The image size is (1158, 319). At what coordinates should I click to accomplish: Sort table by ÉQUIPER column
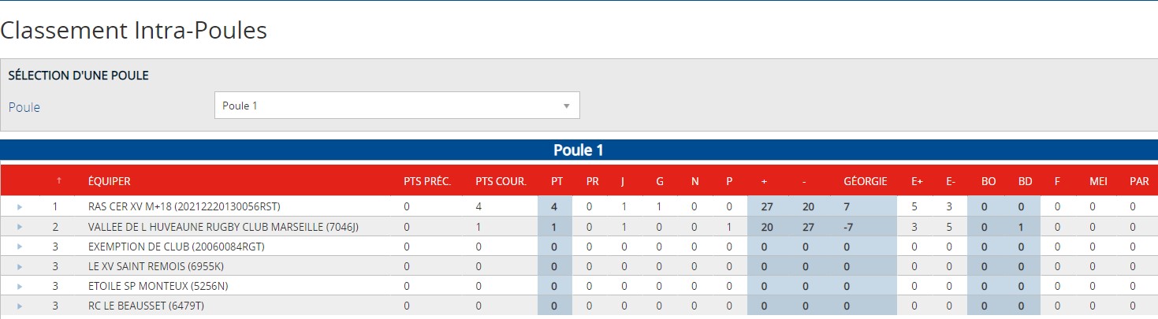[x=110, y=181]
